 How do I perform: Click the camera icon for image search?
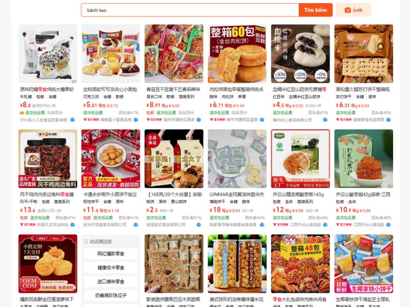click(x=347, y=10)
